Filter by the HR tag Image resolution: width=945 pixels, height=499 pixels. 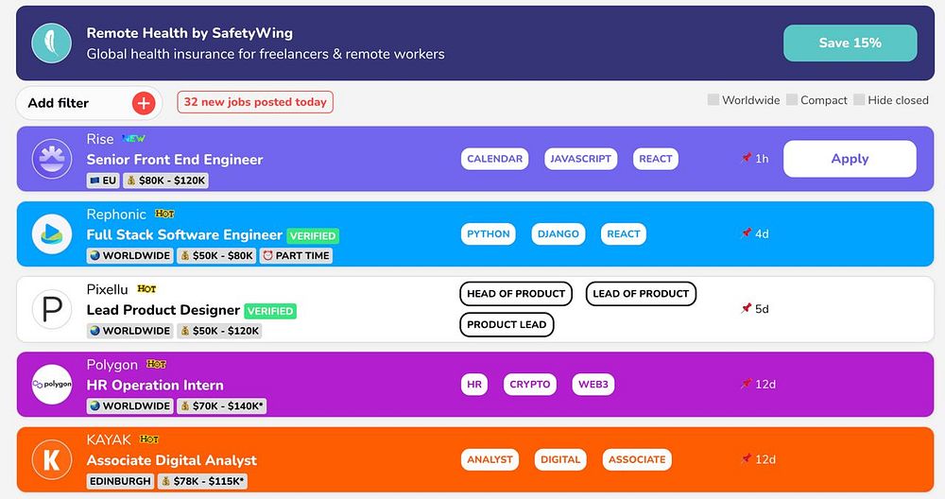pyautogui.click(x=474, y=385)
